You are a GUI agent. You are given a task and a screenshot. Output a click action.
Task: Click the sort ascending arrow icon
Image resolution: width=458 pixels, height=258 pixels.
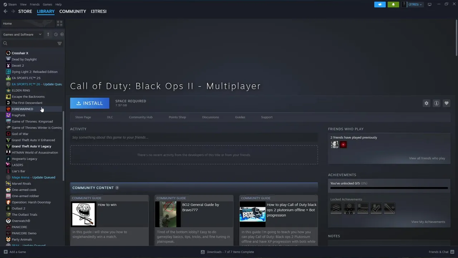(48, 34)
